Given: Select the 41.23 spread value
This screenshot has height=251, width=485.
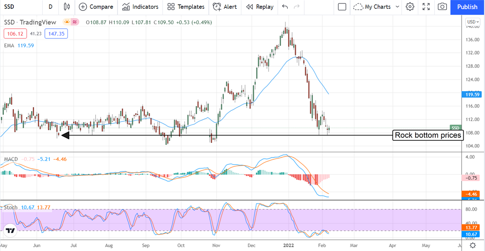Looking at the screenshot, I should 36,33.
